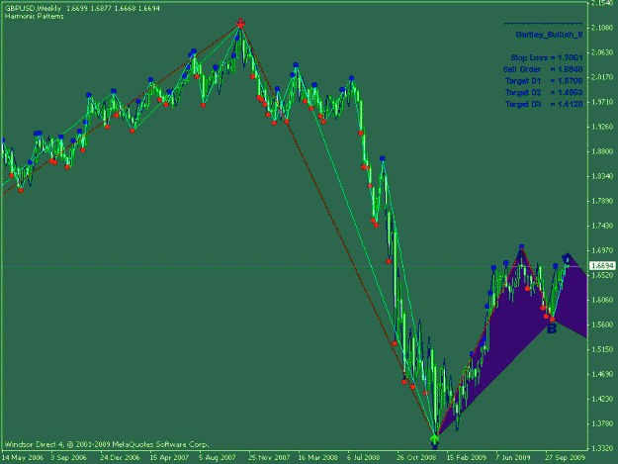Screen dimensions: 618x464
Task: Click the '15 Apr 2007' date label
Action: point(169,458)
